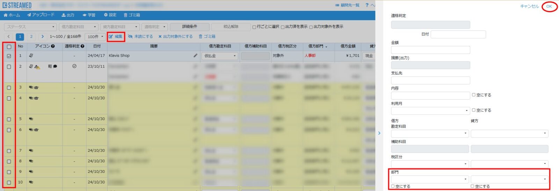Screen dimensions: 559x191
Task: Open the アップロード menu in navigation bar
Action: click(x=41, y=15)
